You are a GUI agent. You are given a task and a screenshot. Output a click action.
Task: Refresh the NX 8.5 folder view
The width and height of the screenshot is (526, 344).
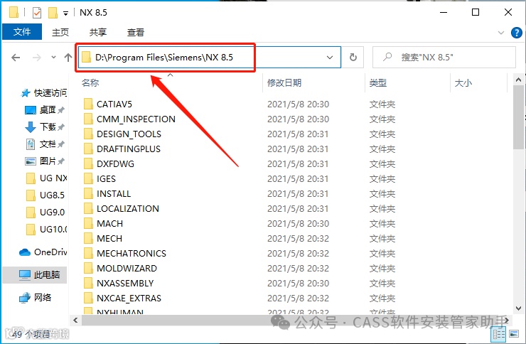[x=353, y=58]
